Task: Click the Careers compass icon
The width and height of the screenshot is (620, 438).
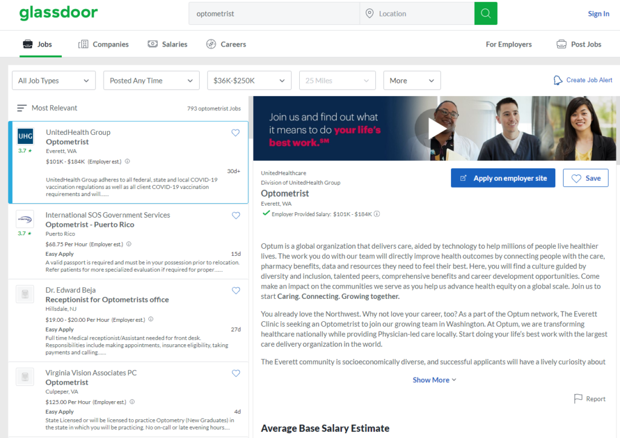Action: tap(211, 44)
